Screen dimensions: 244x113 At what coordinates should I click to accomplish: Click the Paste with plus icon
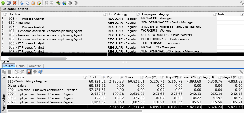tap(39, 3)
